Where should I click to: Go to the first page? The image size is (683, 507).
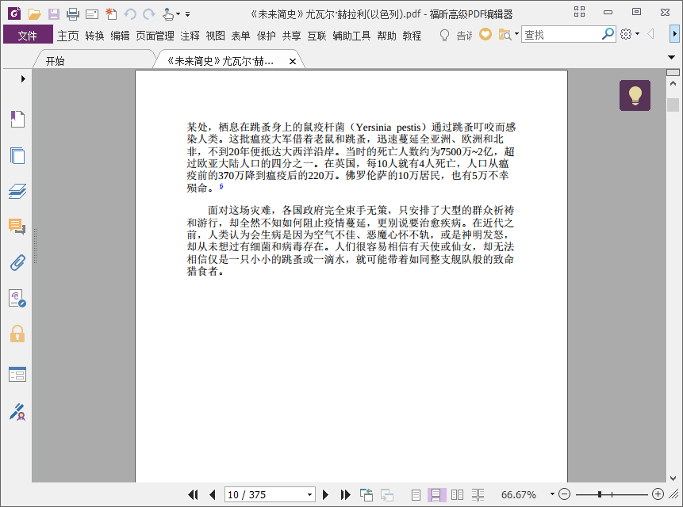pyautogui.click(x=193, y=494)
